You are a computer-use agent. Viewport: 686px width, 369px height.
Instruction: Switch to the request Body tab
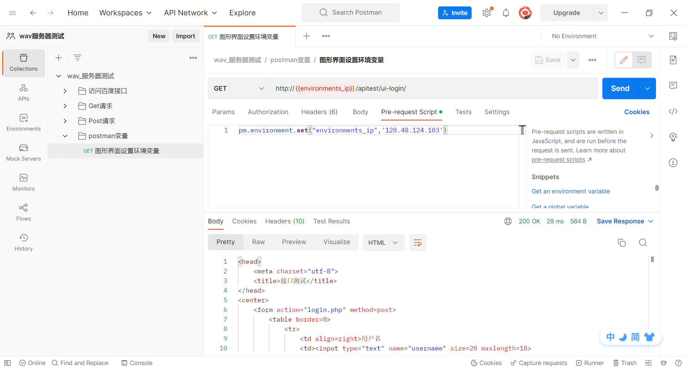(360, 112)
